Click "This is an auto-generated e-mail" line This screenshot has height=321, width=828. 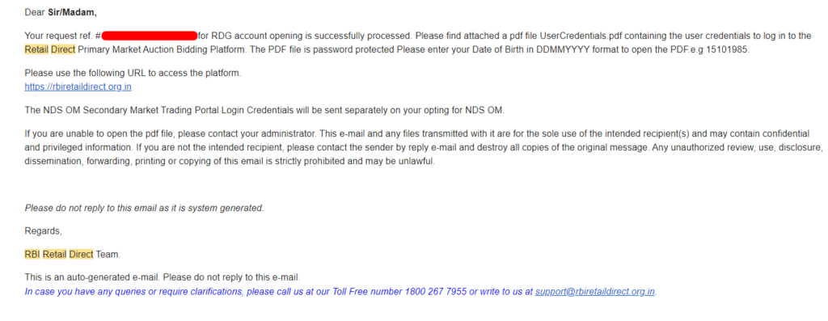[x=163, y=277]
